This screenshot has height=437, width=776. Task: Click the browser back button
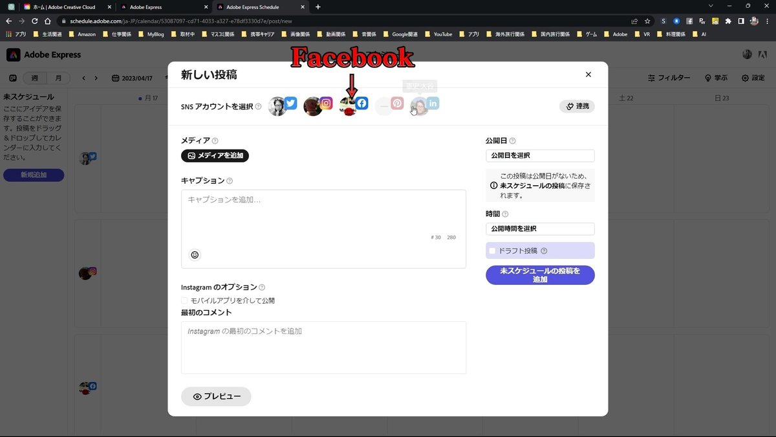click(x=8, y=21)
